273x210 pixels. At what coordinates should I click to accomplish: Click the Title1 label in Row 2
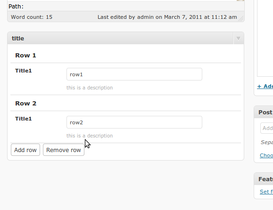click(x=24, y=119)
